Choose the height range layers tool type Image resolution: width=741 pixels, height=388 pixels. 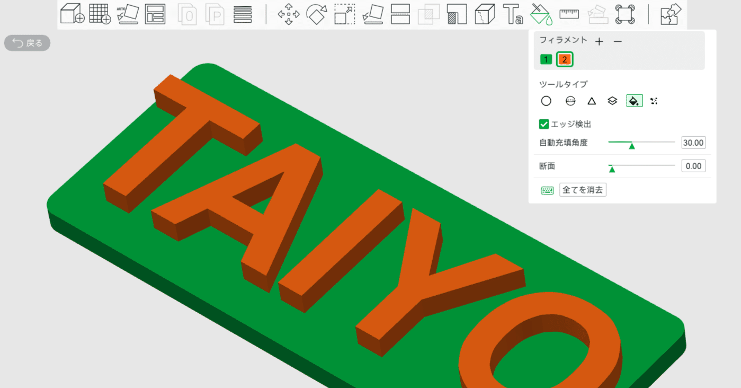click(x=612, y=101)
